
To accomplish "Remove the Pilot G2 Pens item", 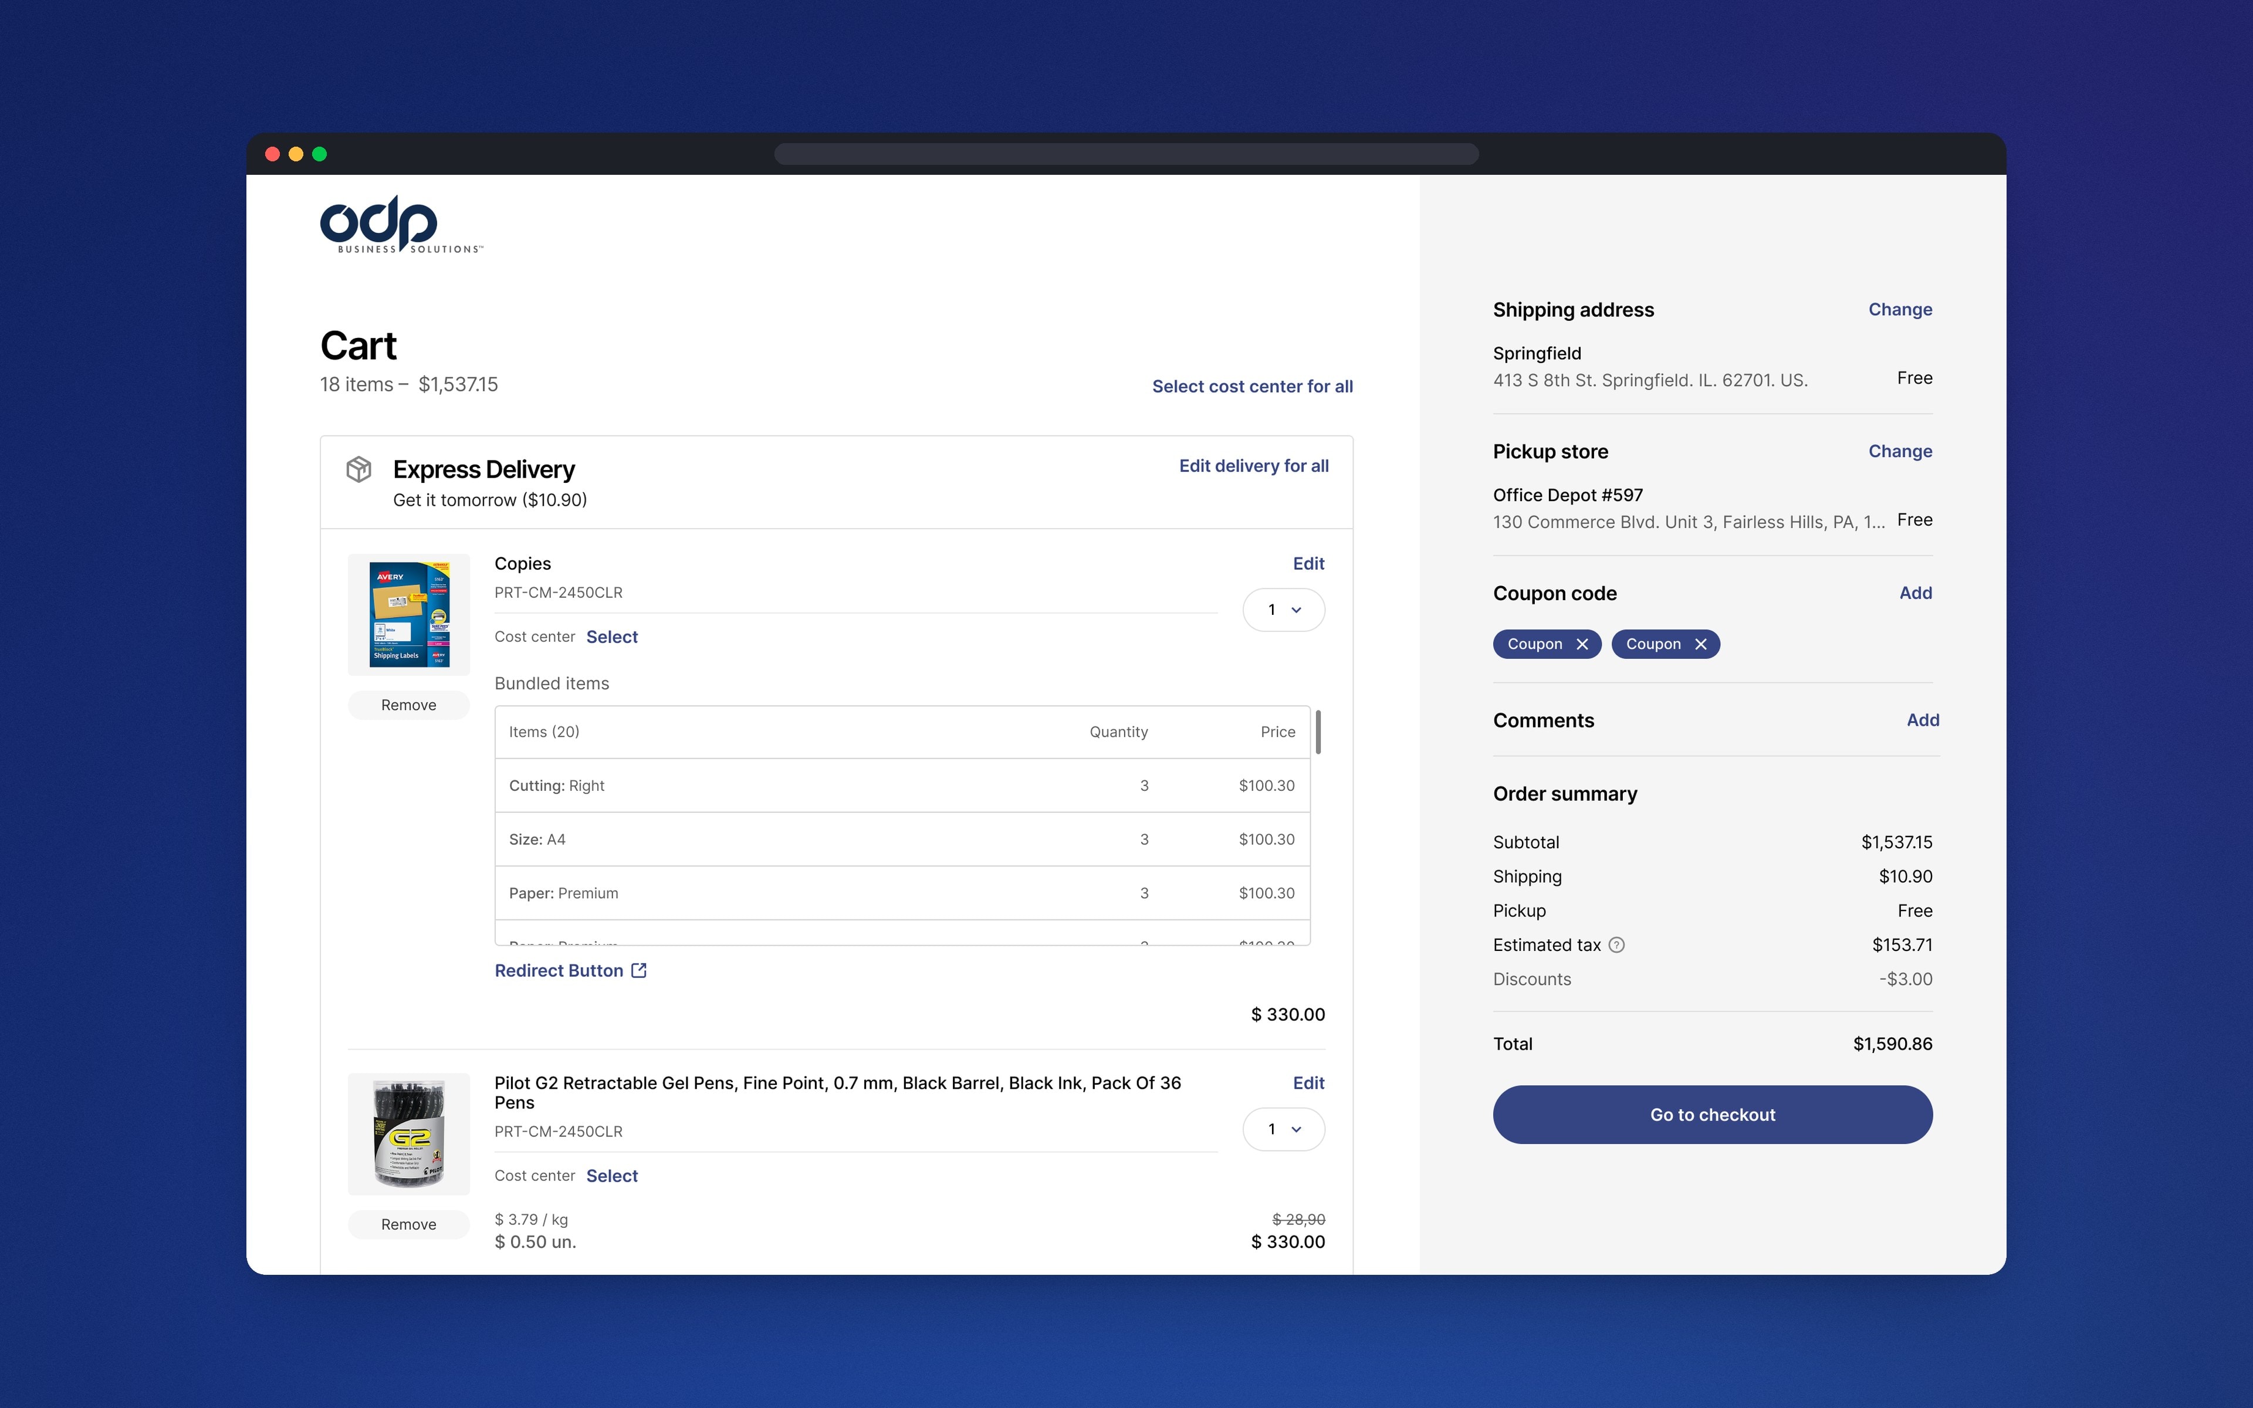I will (409, 1224).
